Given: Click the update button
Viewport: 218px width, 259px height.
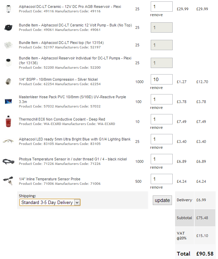Looking at the screenshot, I should click(162, 200).
